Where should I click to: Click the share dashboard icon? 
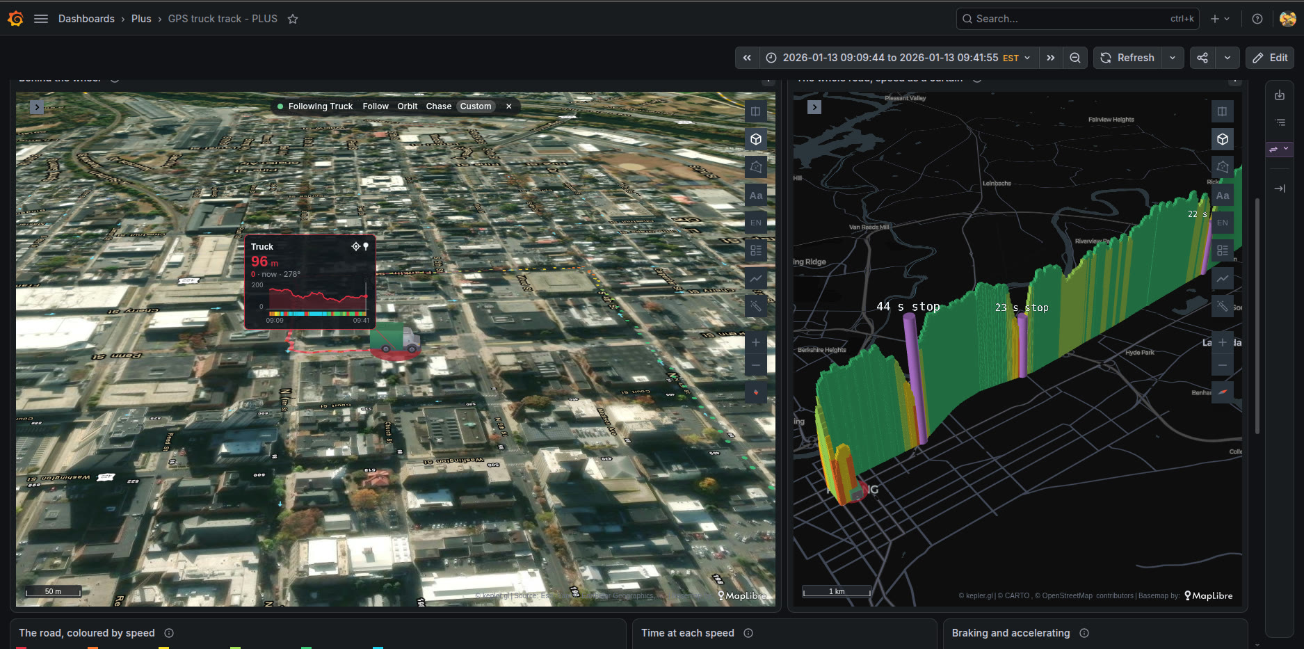tap(1202, 58)
